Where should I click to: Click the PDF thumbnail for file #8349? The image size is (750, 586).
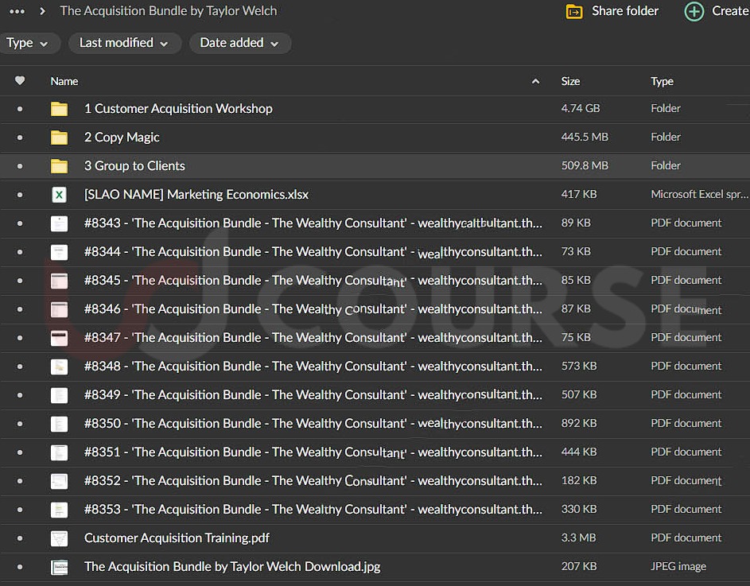59,395
